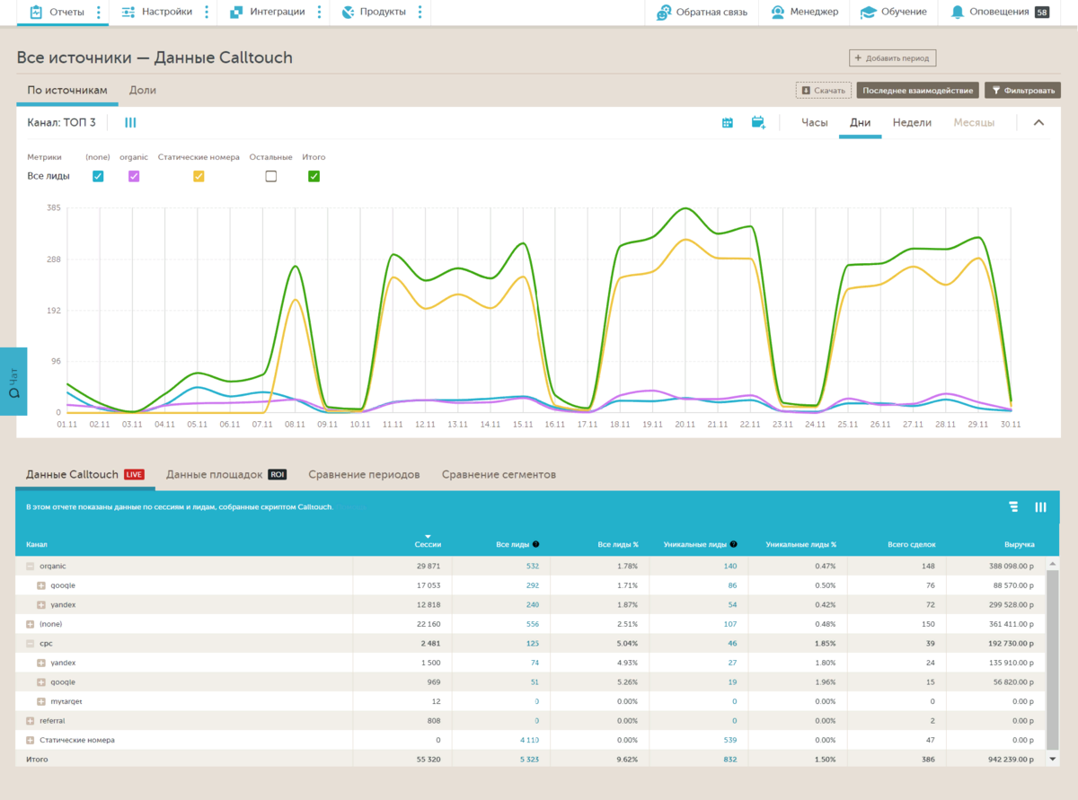Open the Продукты icon
This screenshot has width=1078, height=800.
tap(349, 12)
